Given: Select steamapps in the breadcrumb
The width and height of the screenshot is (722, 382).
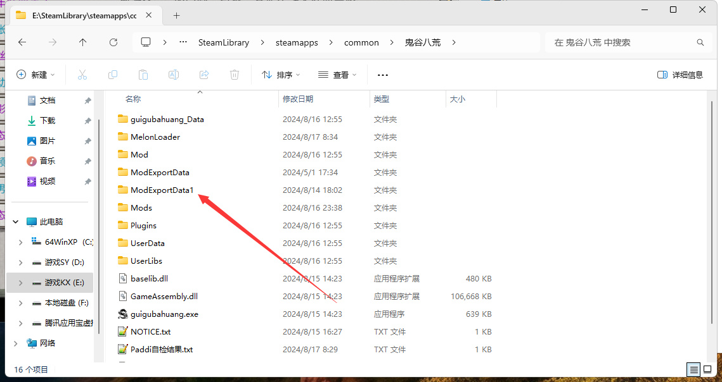Looking at the screenshot, I should coord(297,42).
